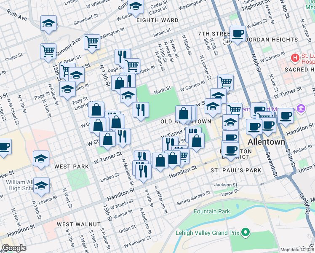Click the shopping bag marker near N 13th St
Viewport: 315px width, 253px height.
pyautogui.click(x=119, y=83)
